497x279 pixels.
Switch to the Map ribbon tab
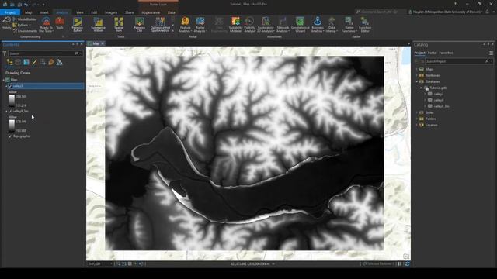click(x=29, y=12)
